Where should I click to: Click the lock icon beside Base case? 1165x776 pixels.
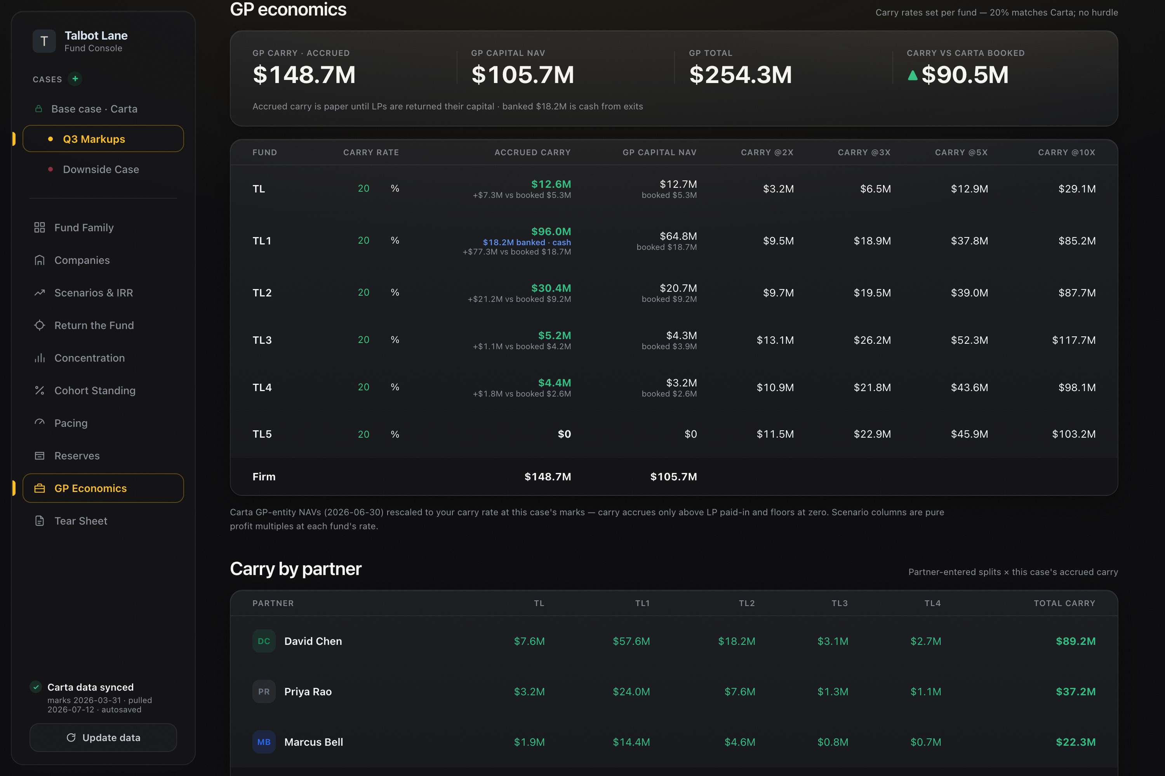[x=38, y=108]
